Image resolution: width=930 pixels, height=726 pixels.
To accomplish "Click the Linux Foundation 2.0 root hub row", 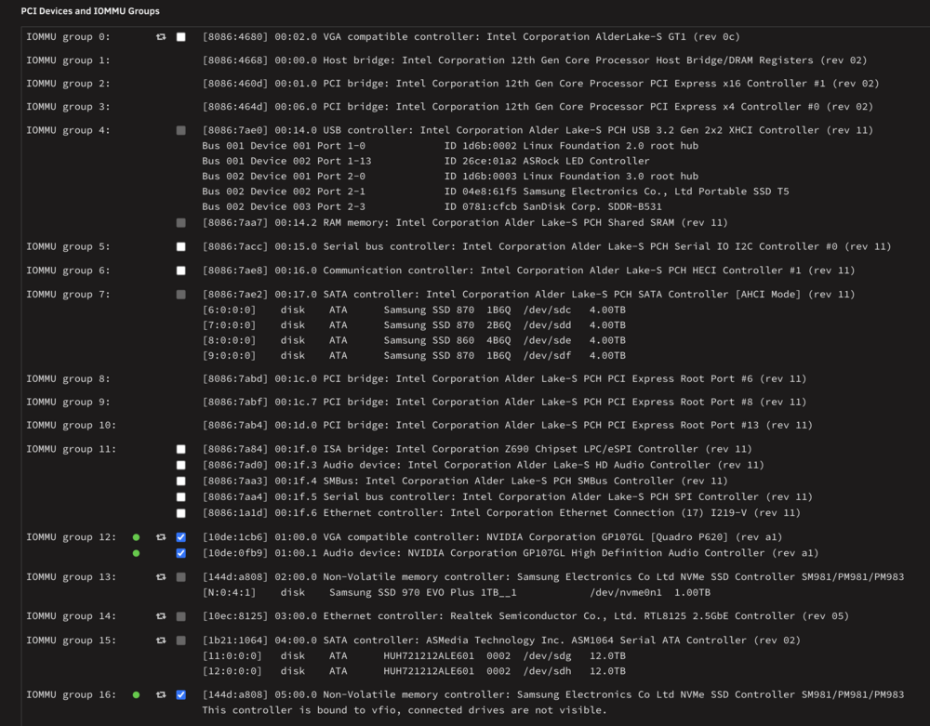I will point(449,145).
